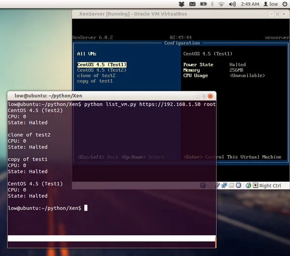Screen dimensions: 290x256
Task: Click the mouse integration icon in VirtualBox status bar
Action: (x=248, y=185)
